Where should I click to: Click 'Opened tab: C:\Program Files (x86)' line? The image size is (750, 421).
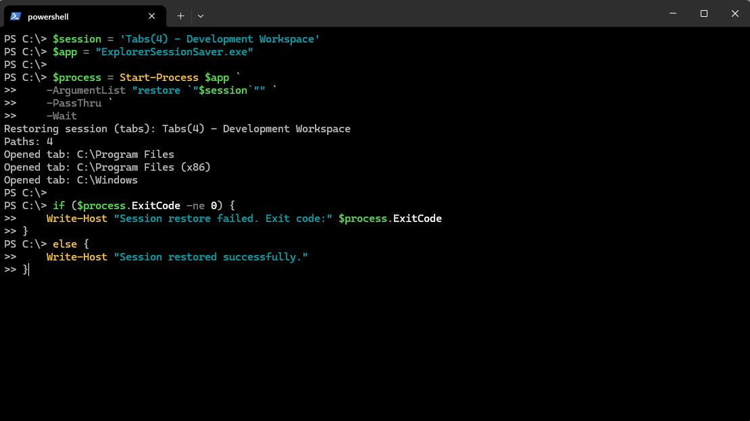(107, 167)
